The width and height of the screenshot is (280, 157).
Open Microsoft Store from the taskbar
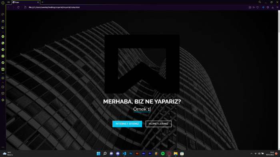[x=182, y=153]
